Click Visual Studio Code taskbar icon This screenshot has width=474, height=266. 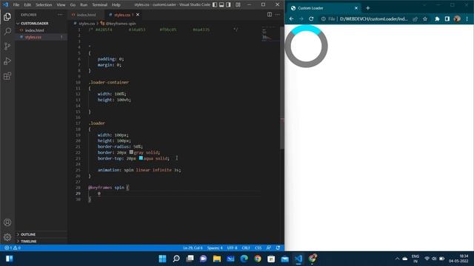click(298, 259)
